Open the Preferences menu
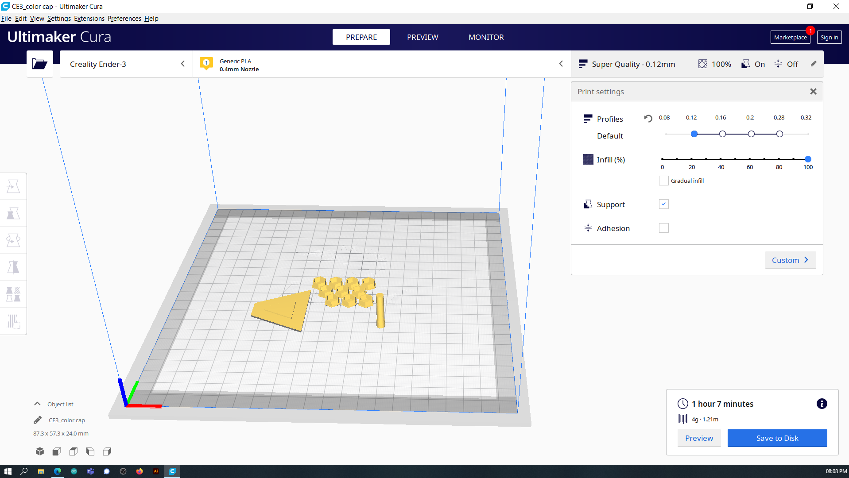This screenshot has height=478, width=849. coord(124,19)
